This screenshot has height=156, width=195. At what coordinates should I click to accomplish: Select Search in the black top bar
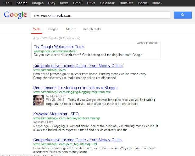(x=22, y=3)
